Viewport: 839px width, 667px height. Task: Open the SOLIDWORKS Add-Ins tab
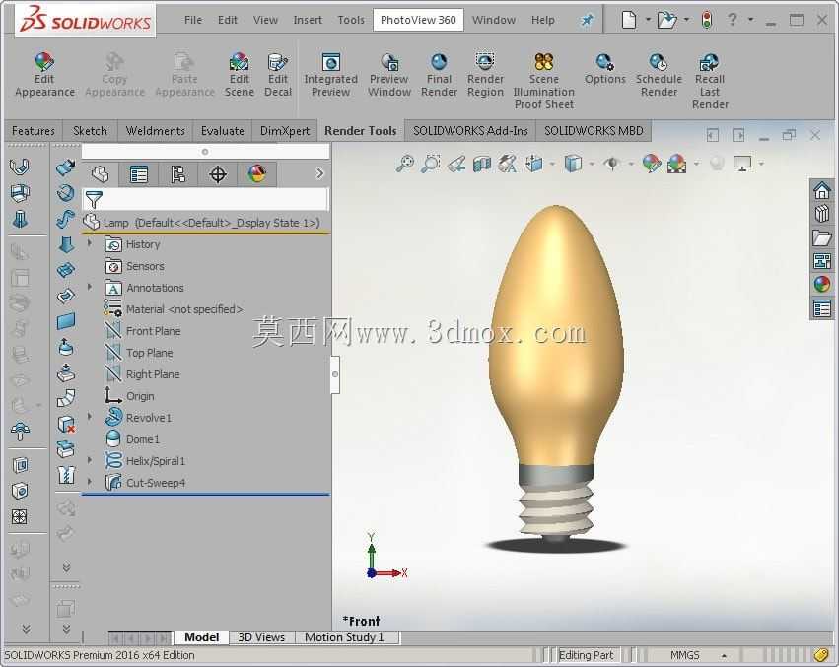[470, 130]
